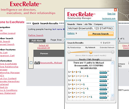The height and width of the screenshot is (109, 129).
Task: Click the Person Search button
Action: (x=101, y=34)
